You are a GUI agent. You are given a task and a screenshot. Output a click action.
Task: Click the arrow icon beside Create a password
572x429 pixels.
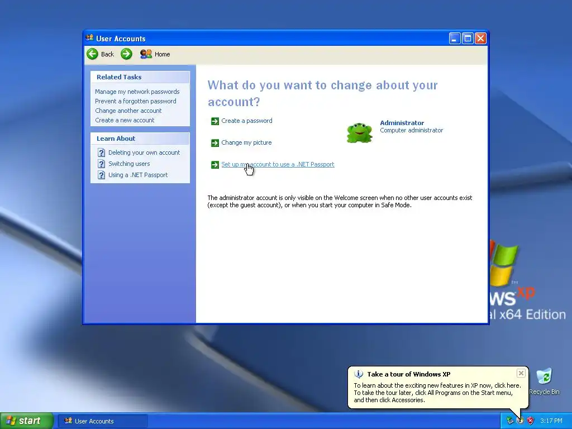(215, 121)
